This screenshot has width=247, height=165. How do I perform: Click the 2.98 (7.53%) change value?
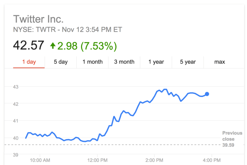tap(88, 46)
